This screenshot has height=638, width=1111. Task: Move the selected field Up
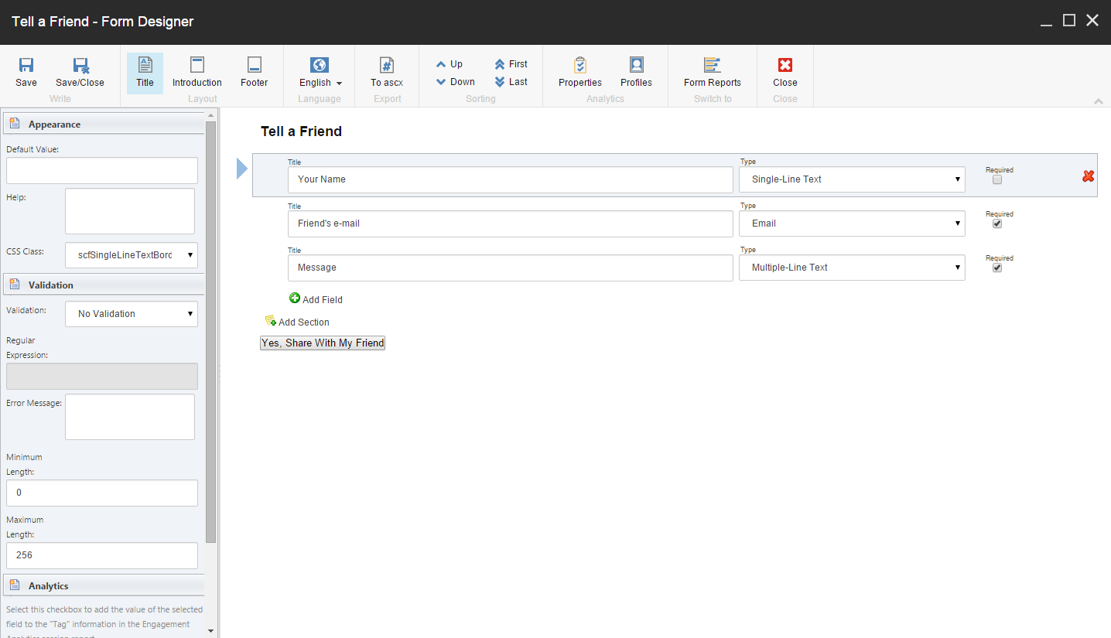point(449,64)
